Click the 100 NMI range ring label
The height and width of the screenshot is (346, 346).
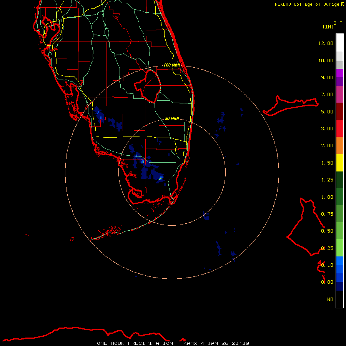pos(172,65)
